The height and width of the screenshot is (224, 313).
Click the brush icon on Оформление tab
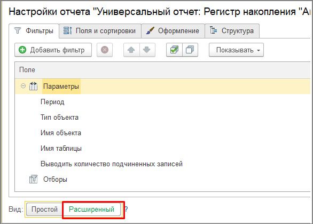(150, 30)
